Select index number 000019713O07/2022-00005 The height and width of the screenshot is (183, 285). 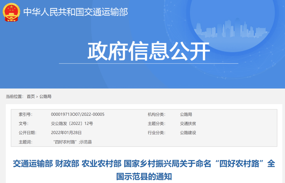(78, 114)
